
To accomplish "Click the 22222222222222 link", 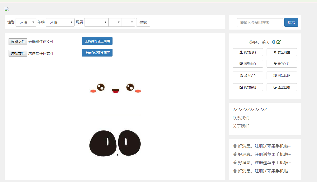I will point(250,109).
